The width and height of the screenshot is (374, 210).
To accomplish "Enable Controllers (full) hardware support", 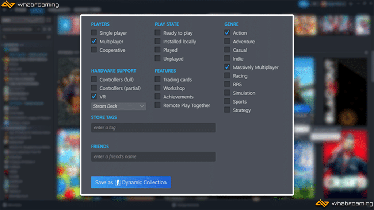I will click(94, 79).
